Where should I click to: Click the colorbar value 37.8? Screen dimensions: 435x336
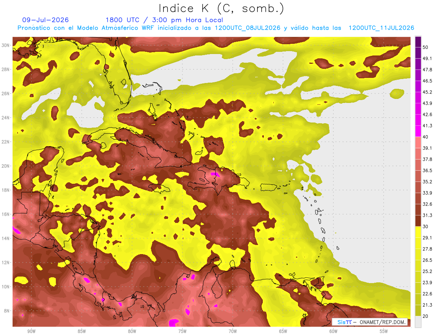click(x=427, y=159)
